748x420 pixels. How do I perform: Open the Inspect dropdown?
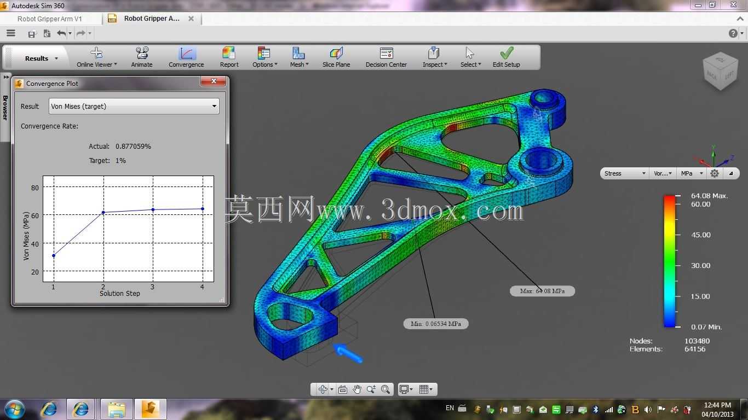click(x=435, y=57)
